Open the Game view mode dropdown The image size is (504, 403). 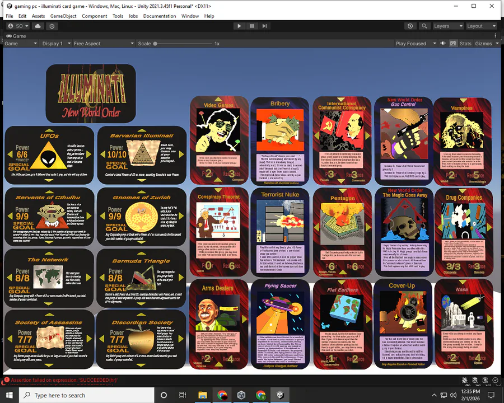[x=21, y=44]
